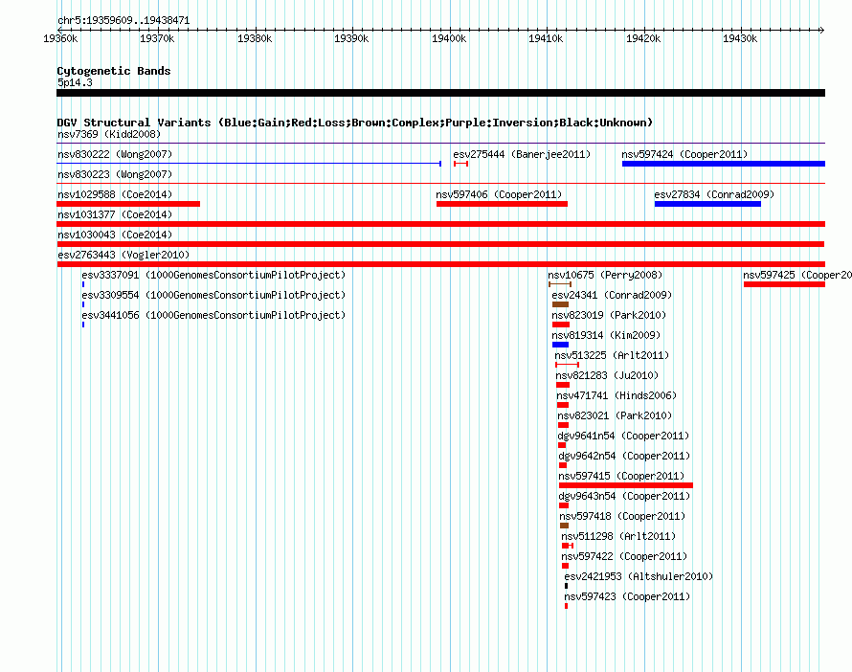Click the red esv275444 loss marker
This screenshot has height=672, width=852.
pos(460,164)
